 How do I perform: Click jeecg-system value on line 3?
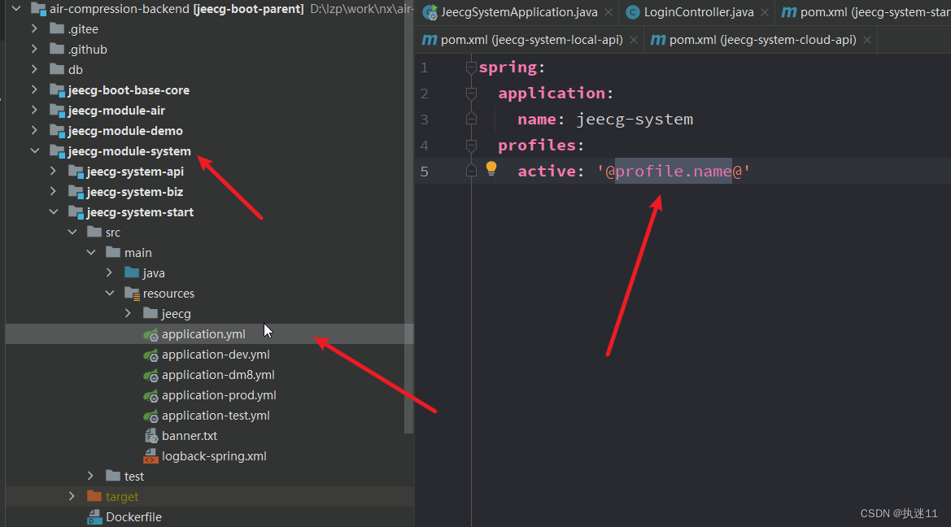pos(635,120)
